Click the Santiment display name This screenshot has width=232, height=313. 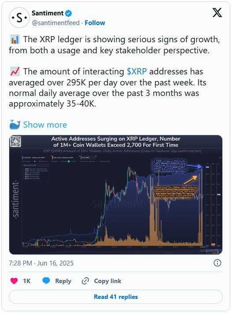(48, 13)
